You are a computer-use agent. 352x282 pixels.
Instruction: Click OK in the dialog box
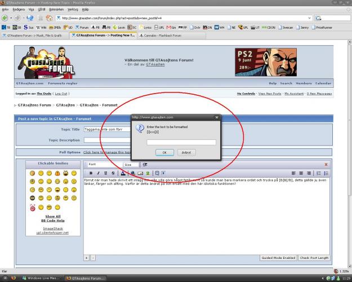(164, 152)
